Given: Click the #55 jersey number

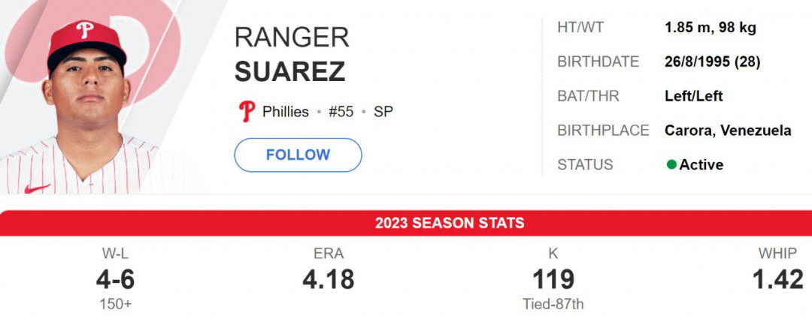Looking at the screenshot, I should (x=341, y=112).
